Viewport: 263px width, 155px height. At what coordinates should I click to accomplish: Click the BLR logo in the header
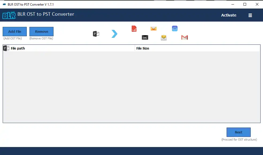(x=9, y=15)
